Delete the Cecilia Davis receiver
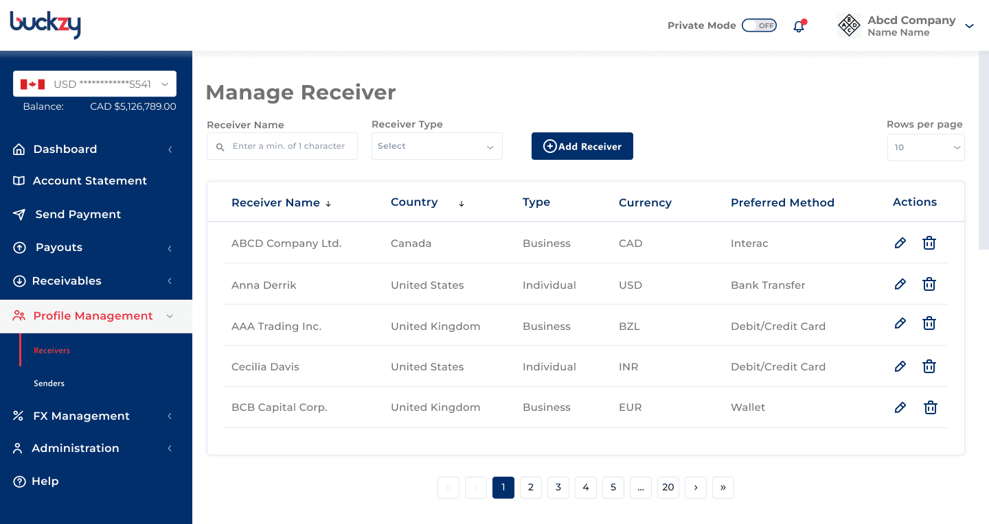 click(929, 366)
